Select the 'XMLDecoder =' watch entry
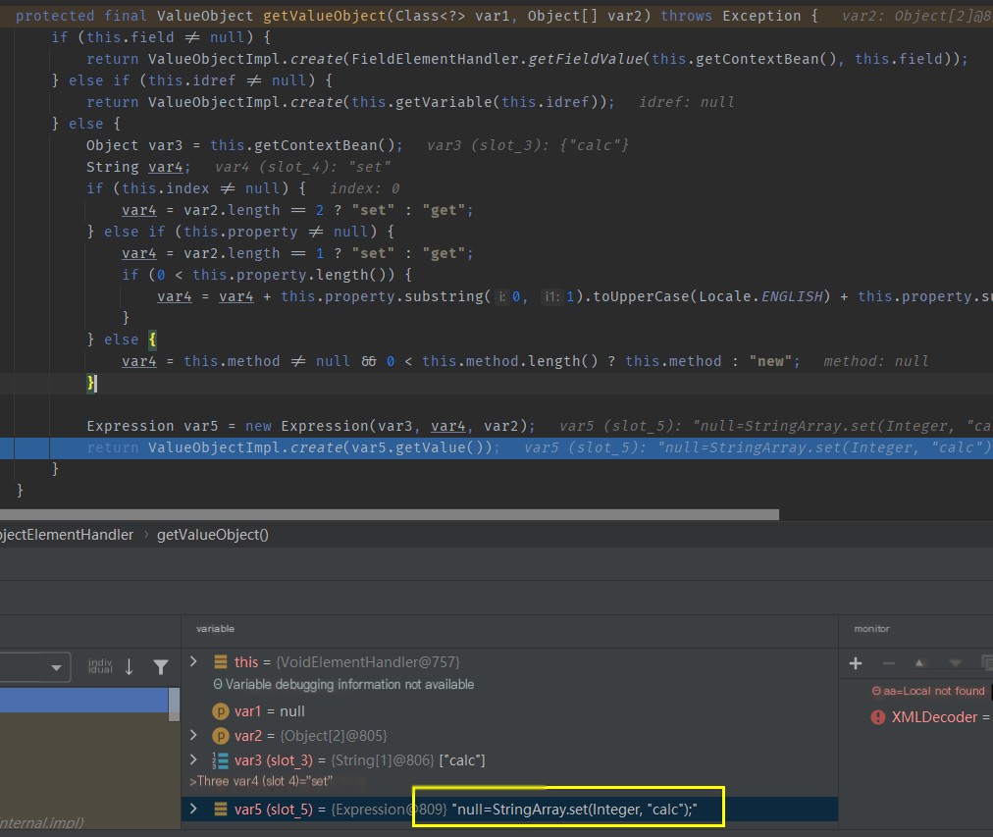993x837 pixels. click(930, 717)
